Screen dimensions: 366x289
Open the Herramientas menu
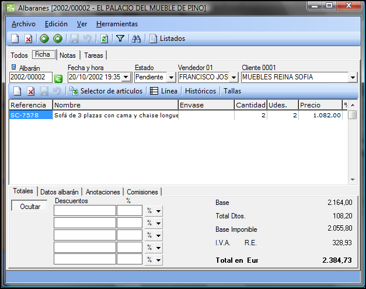(x=117, y=24)
